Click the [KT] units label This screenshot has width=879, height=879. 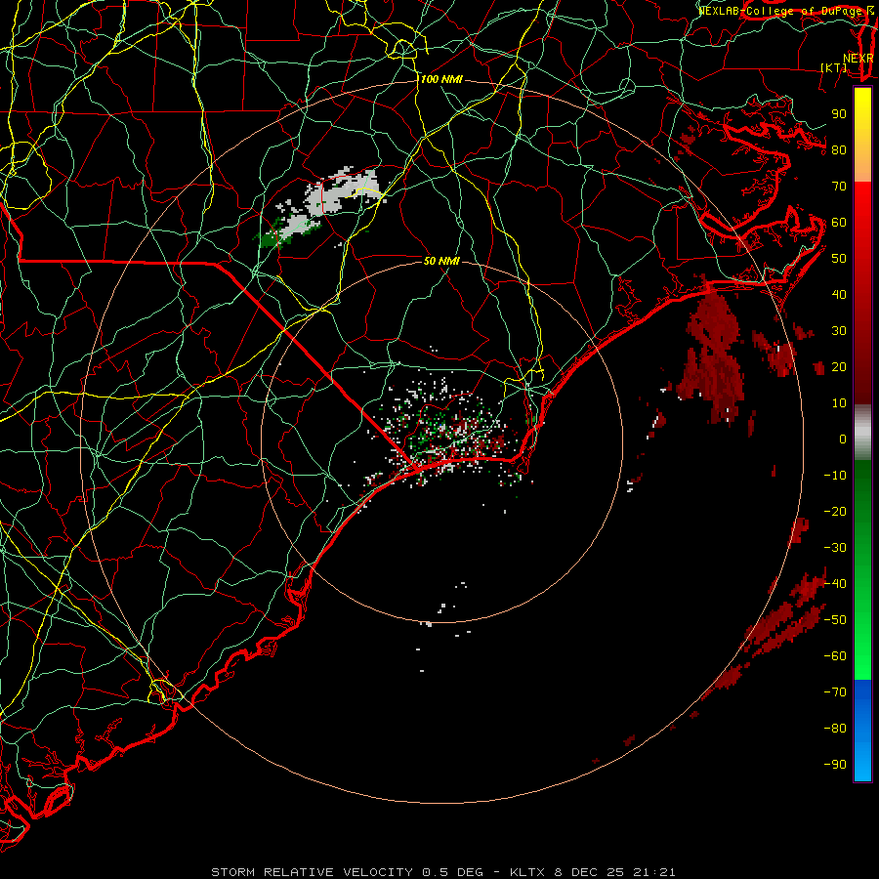(x=834, y=67)
